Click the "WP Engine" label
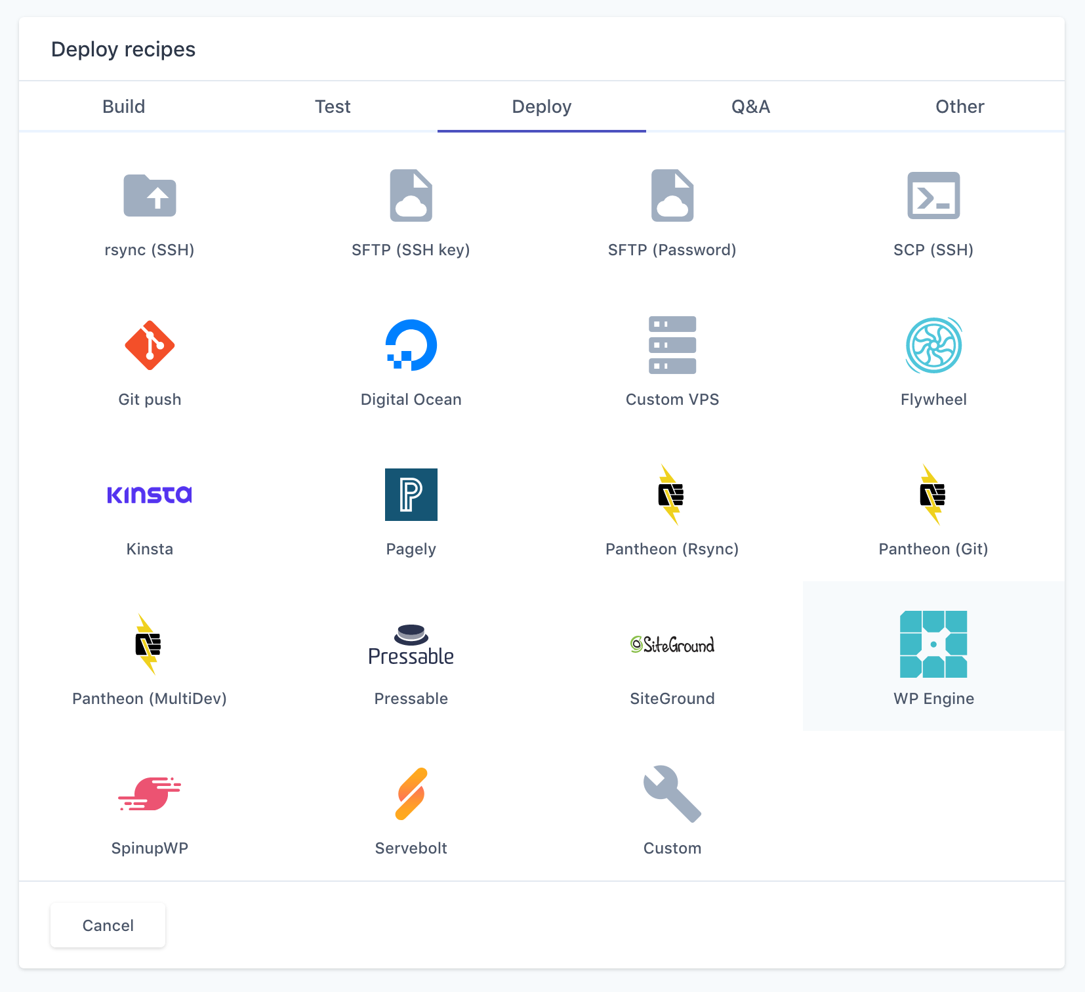The height and width of the screenshot is (992, 1085). tap(933, 699)
